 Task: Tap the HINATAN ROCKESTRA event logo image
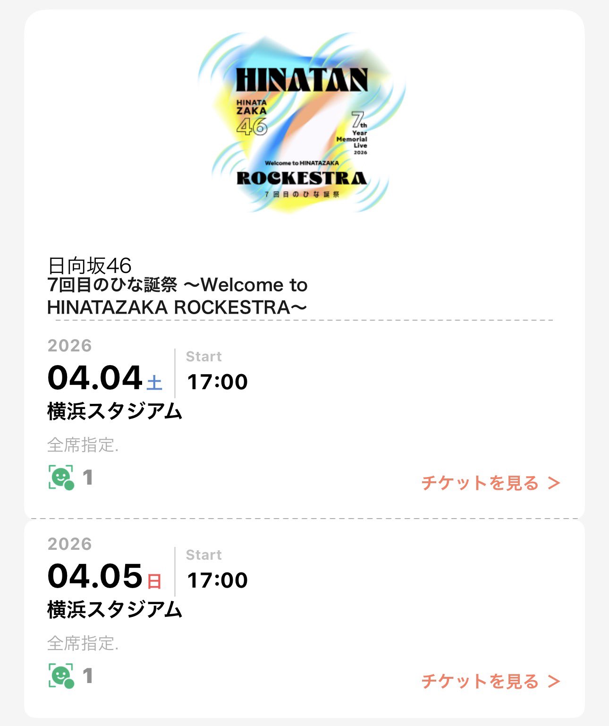[x=302, y=124]
